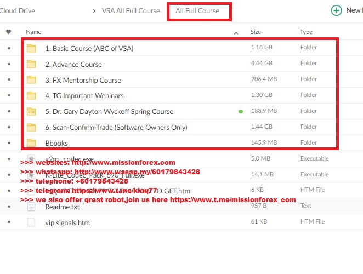This screenshot has width=363, height=274.
Task: Click the Scan-Confirm-Trade folder icon
Action: 31,127
